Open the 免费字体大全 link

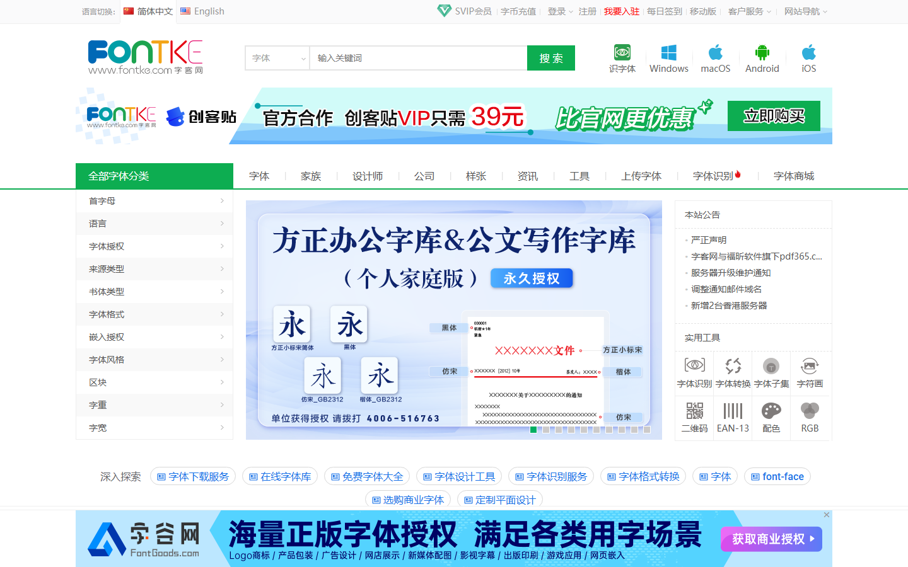[x=367, y=476]
